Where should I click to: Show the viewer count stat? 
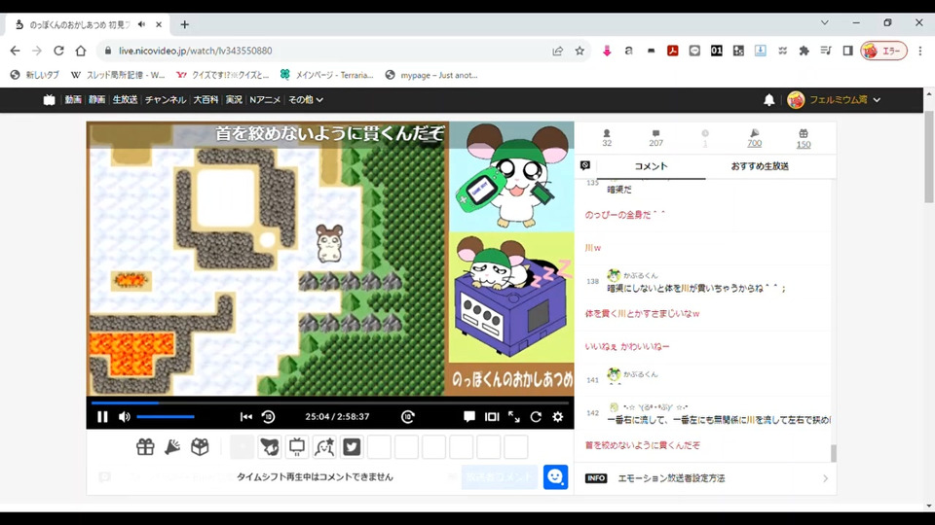607,138
